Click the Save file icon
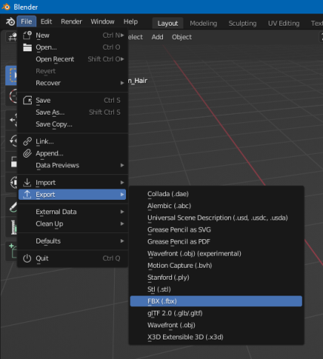This screenshot has height=359, width=323. click(27, 100)
